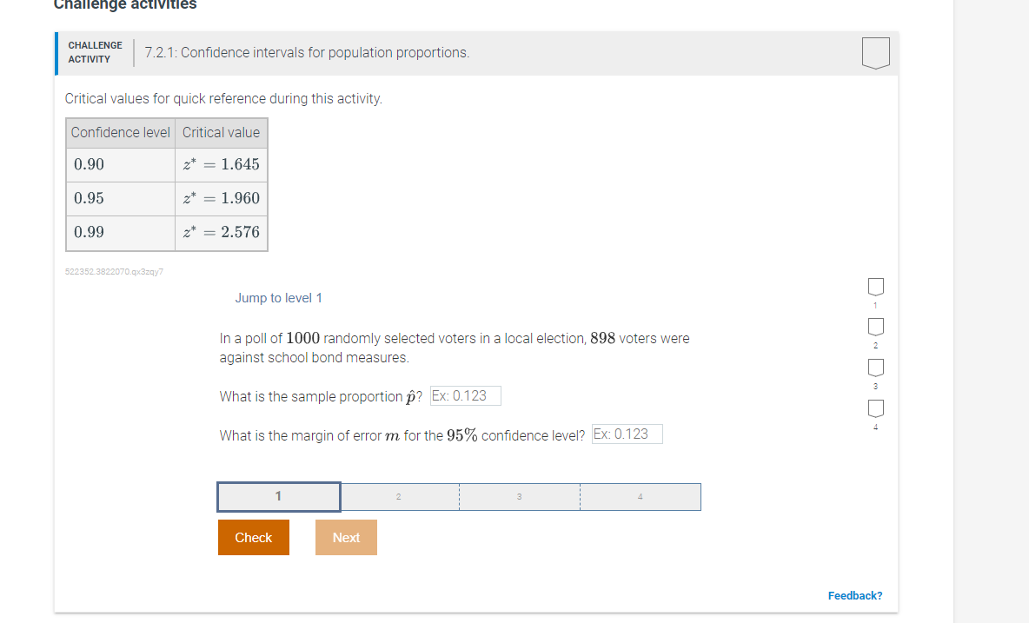Click the 0.99 confidence level row
Viewport: 1029px width, 623px height.
point(120,232)
